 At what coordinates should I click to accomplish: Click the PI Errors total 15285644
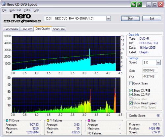pos(32,132)
